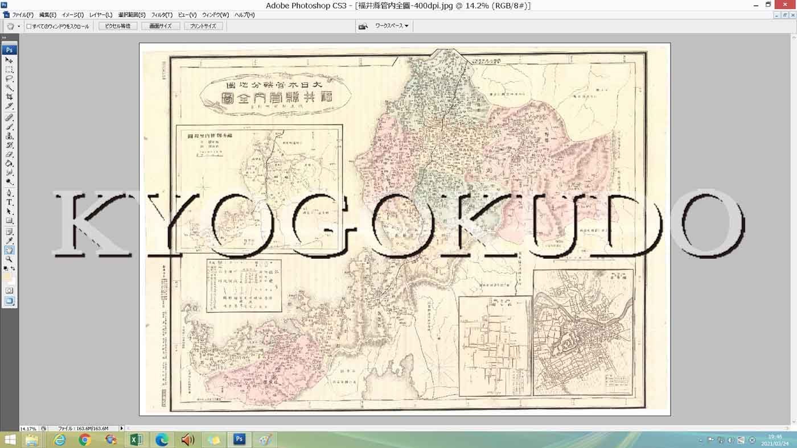Click the Photoshop taskbar button

click(240, 439)
